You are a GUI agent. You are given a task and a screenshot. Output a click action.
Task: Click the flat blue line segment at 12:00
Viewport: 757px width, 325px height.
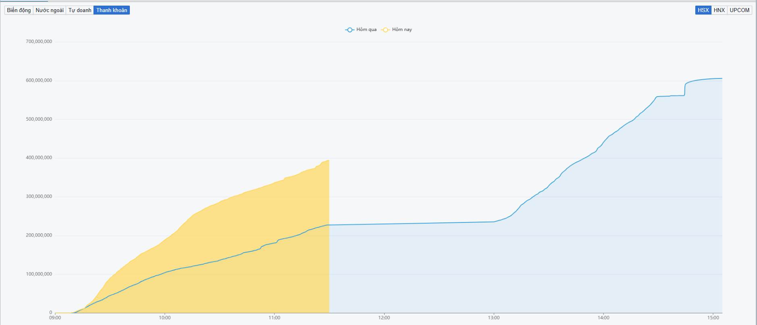[384, 224]
